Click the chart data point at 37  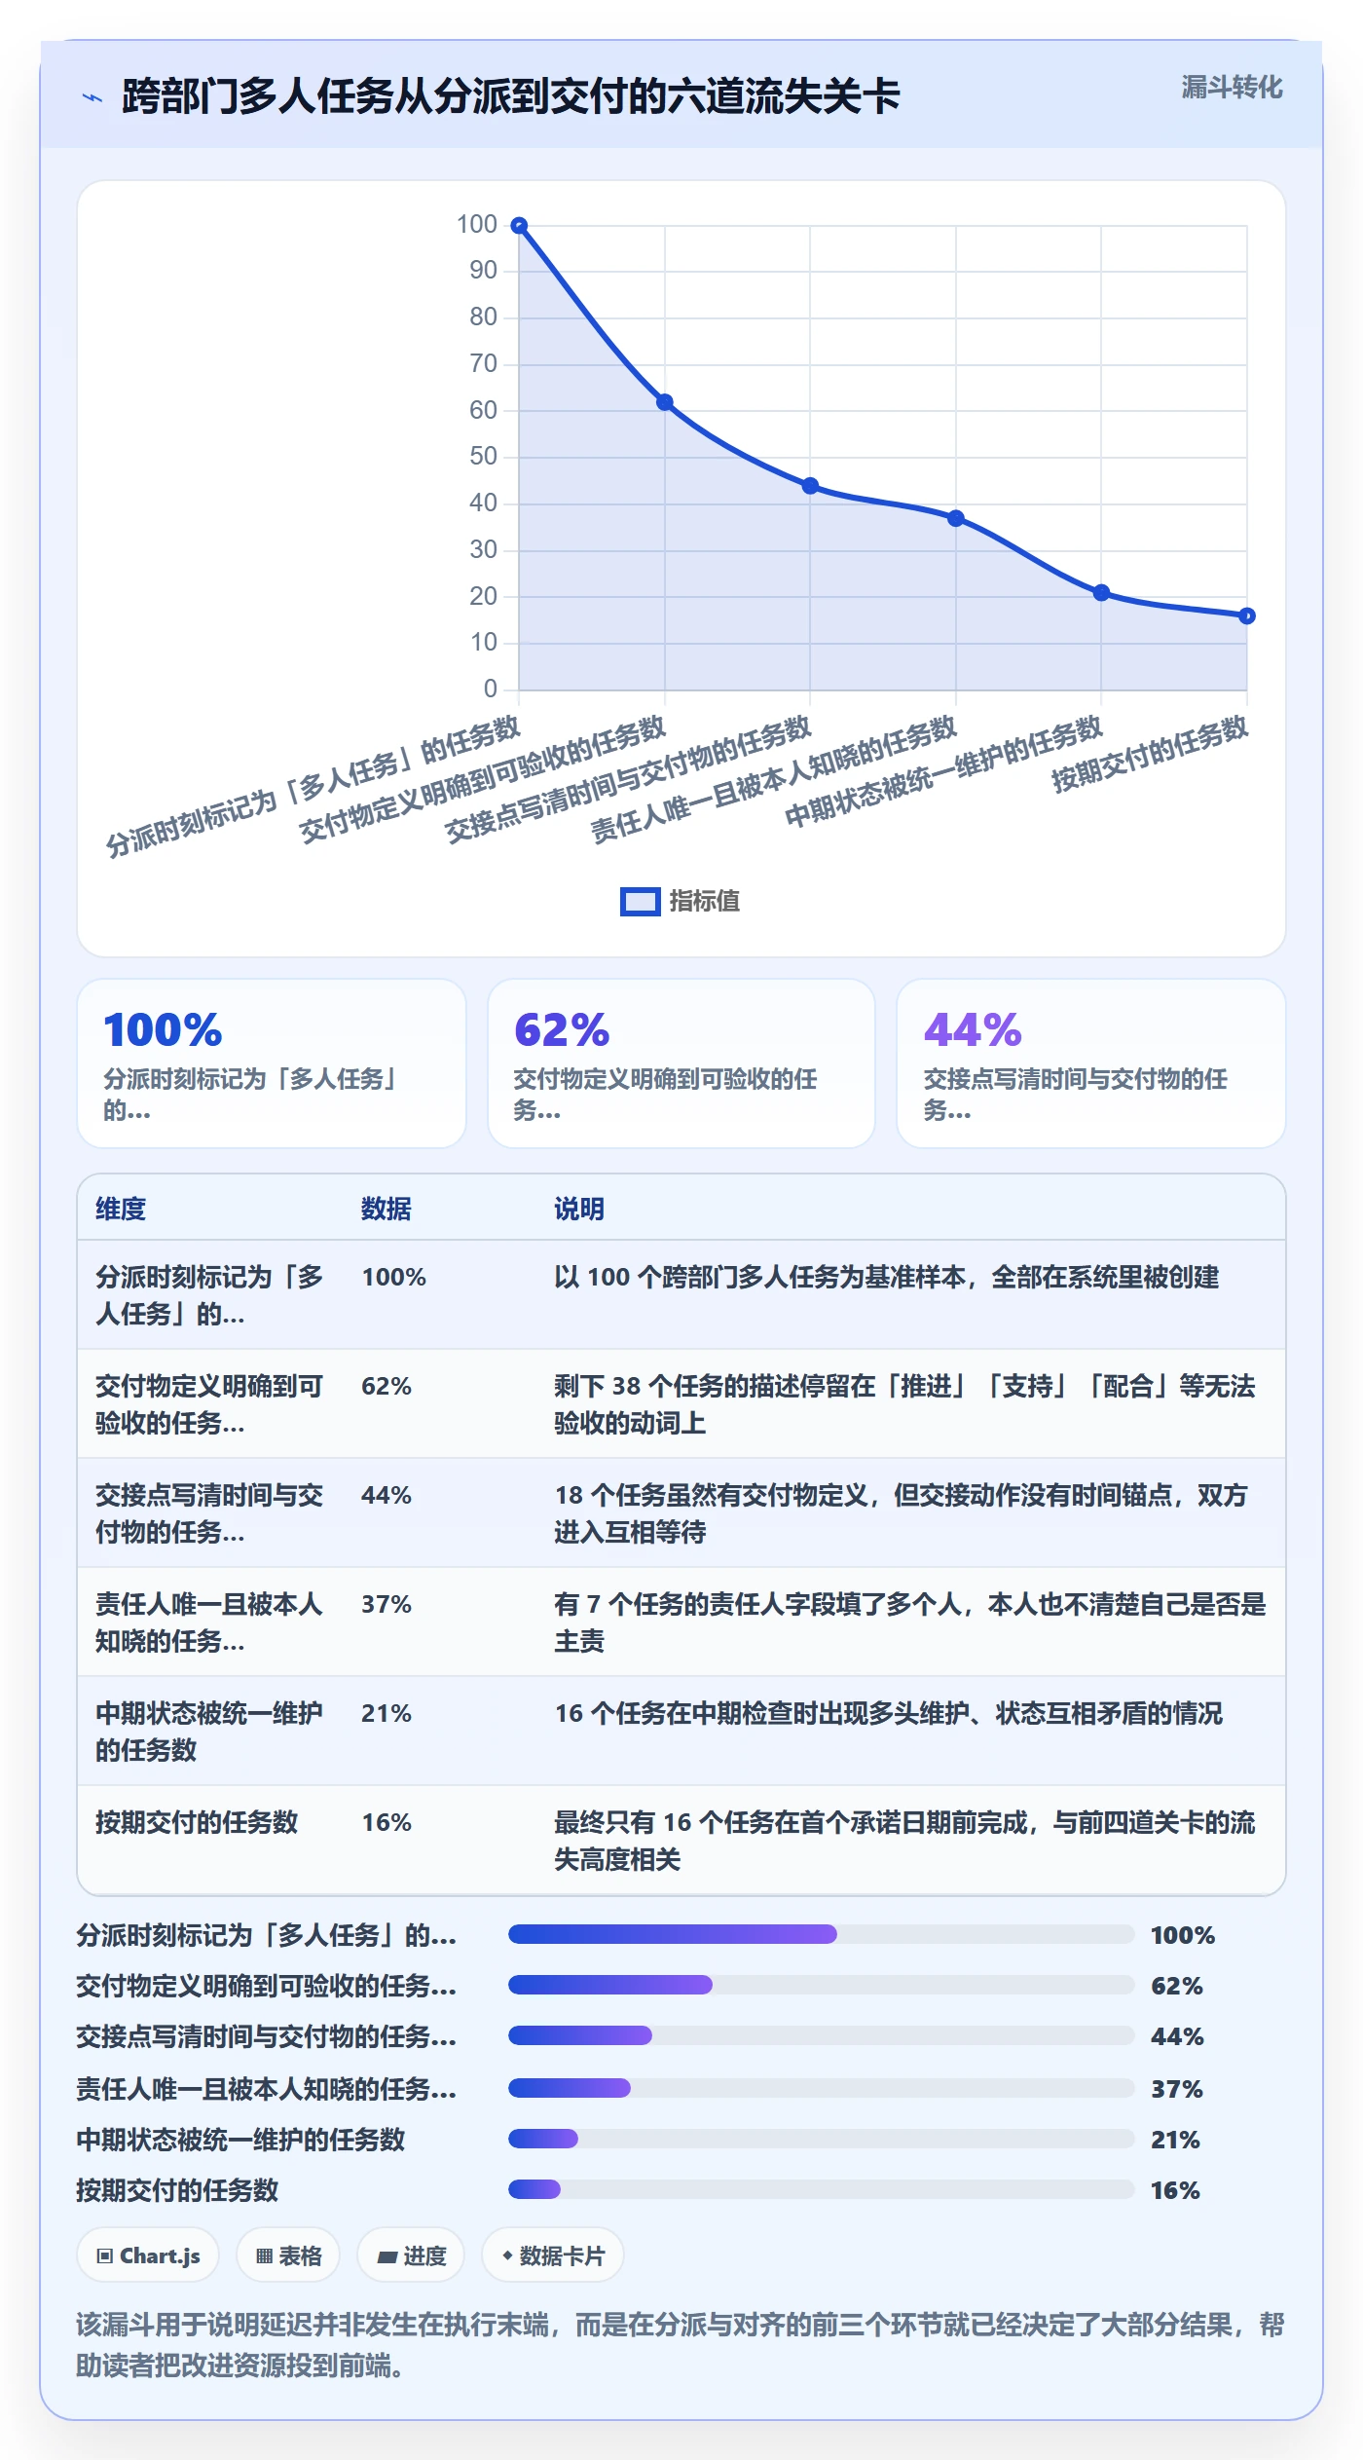[956, 518]
